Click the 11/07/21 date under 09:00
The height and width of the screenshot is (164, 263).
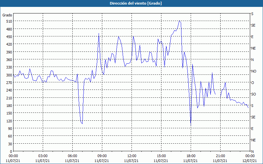click(102, 161)
